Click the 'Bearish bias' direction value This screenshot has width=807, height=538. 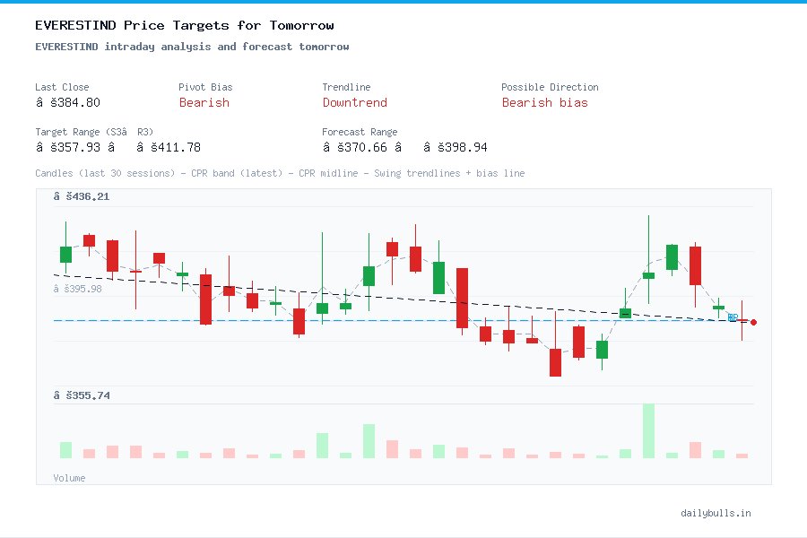[x=544, y=102]
